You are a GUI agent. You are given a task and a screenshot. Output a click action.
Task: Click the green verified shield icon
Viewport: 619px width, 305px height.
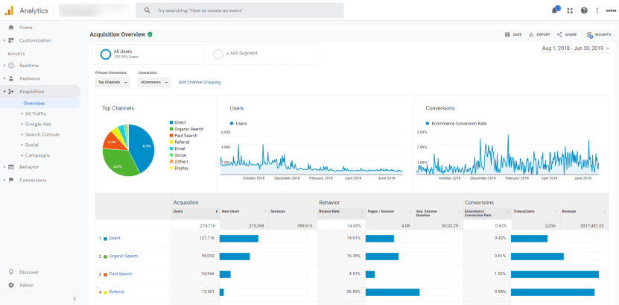click(150, 35)
